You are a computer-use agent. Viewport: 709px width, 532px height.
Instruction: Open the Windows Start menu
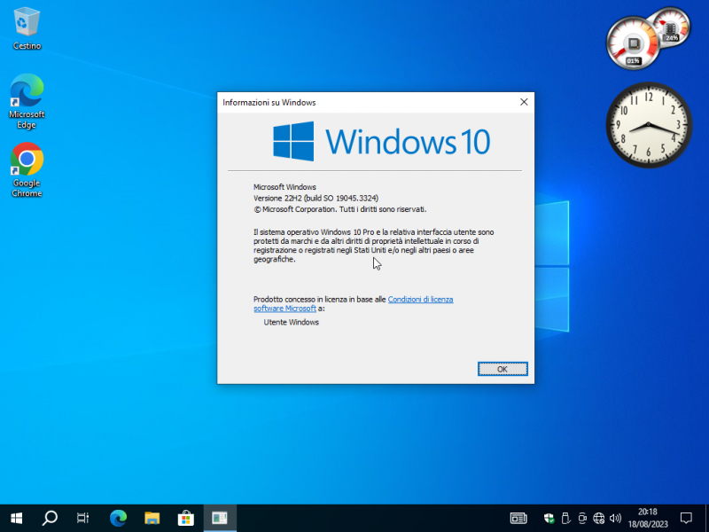coord(16,518)
